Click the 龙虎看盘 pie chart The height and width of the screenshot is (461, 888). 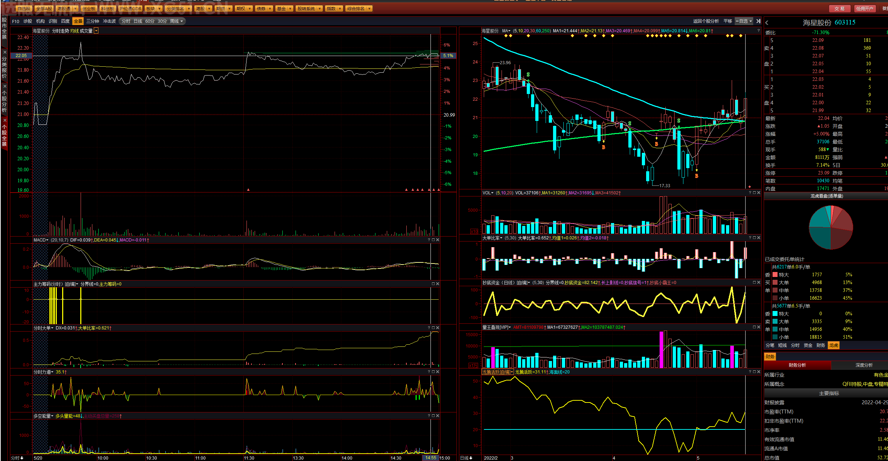[831, 227]
